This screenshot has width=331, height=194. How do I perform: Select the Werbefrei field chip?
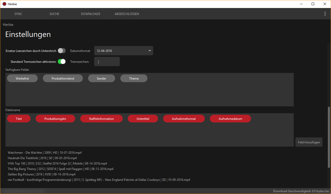tap(22, 78)
